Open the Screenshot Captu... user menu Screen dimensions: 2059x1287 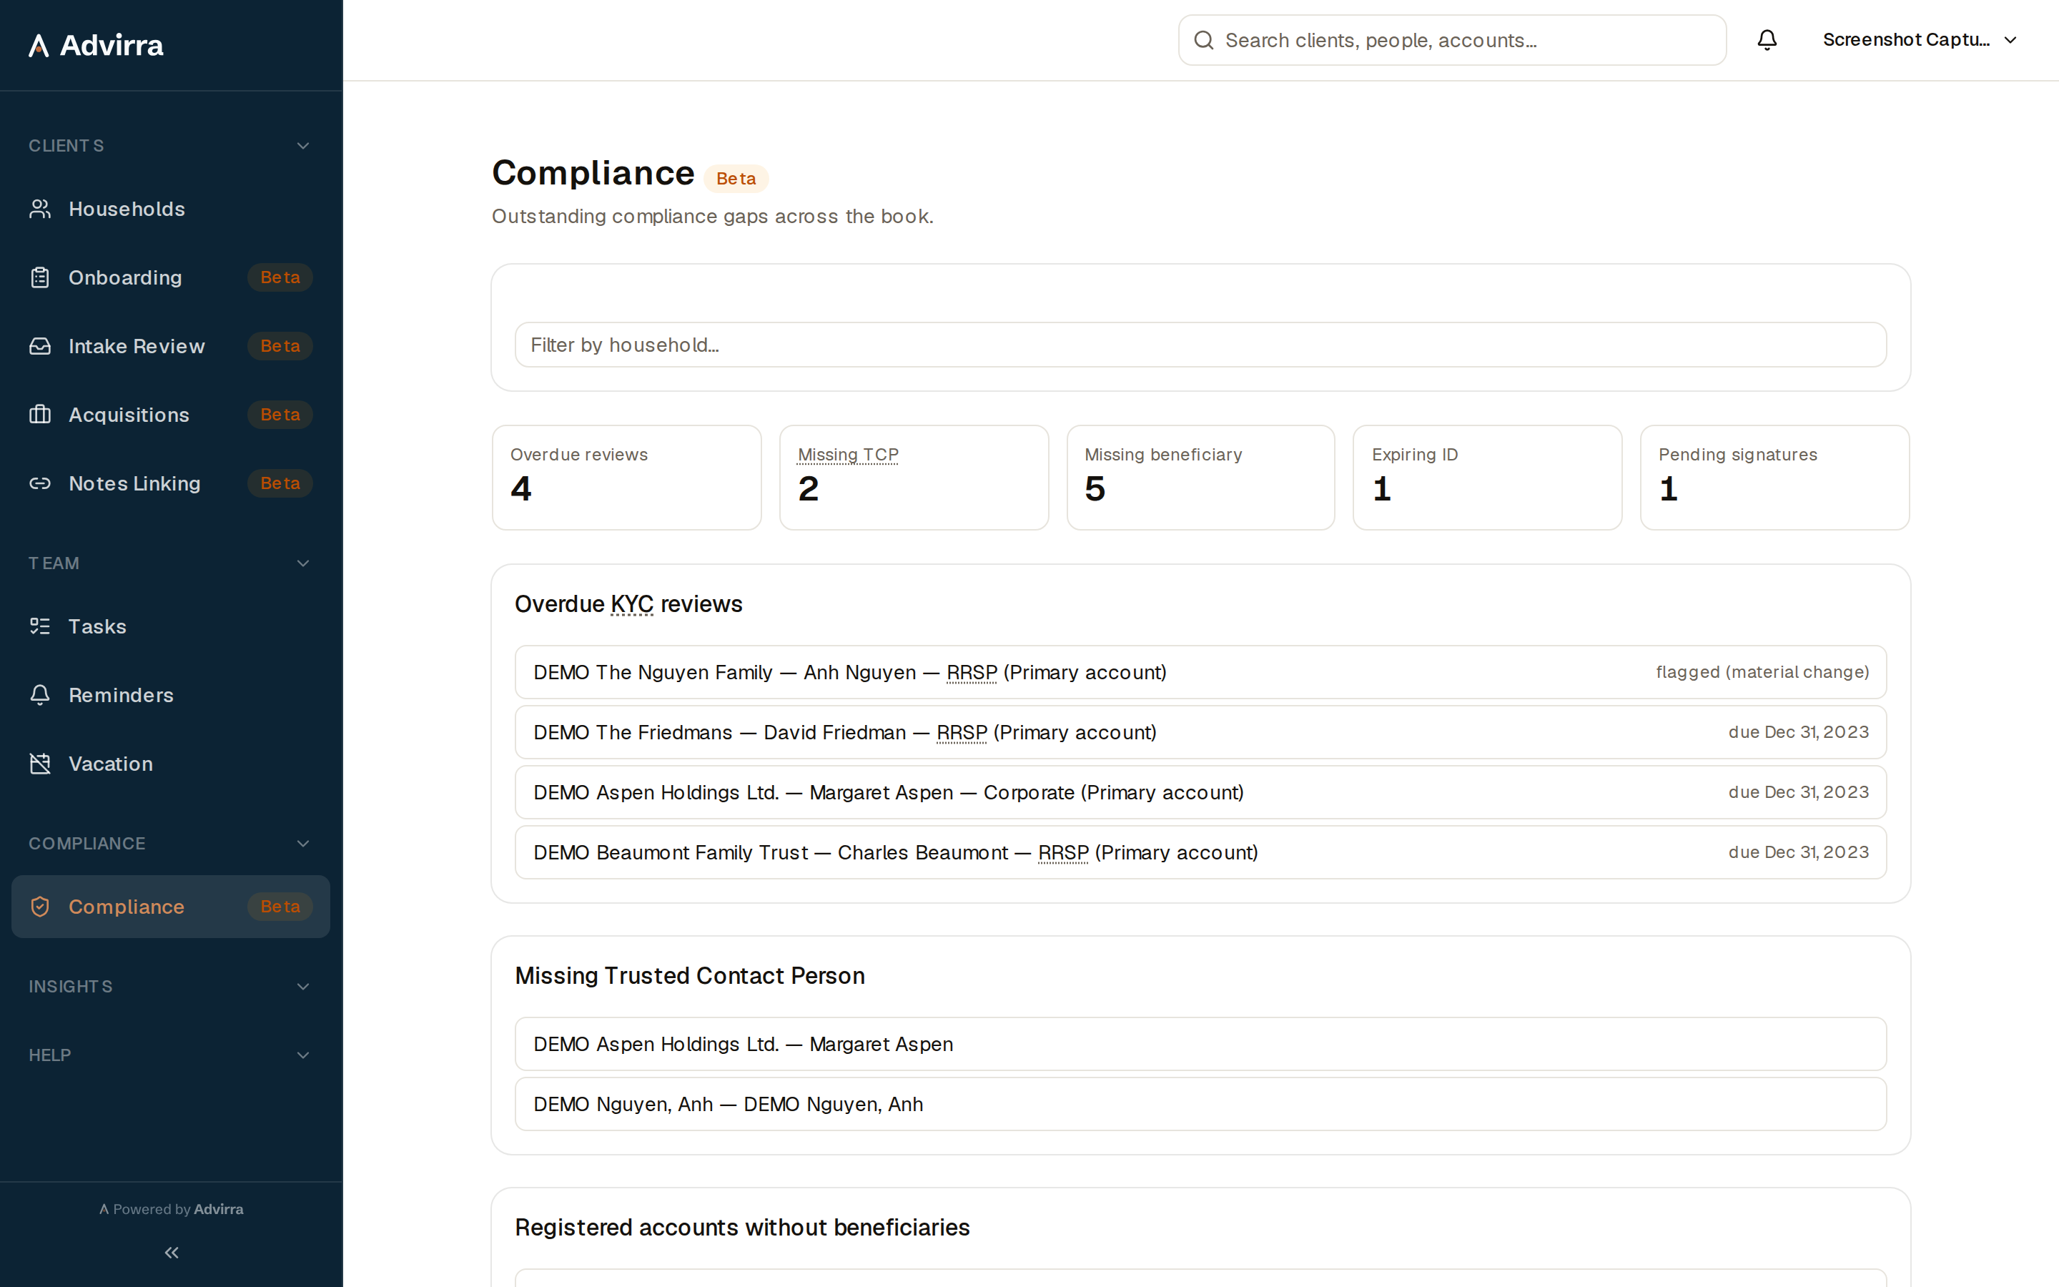[1920, 40]
